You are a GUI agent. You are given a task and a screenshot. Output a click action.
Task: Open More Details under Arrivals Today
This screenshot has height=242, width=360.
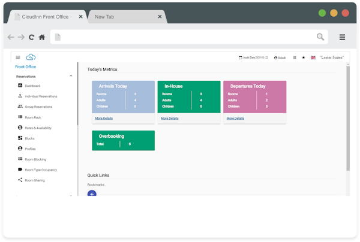(104, 118)
